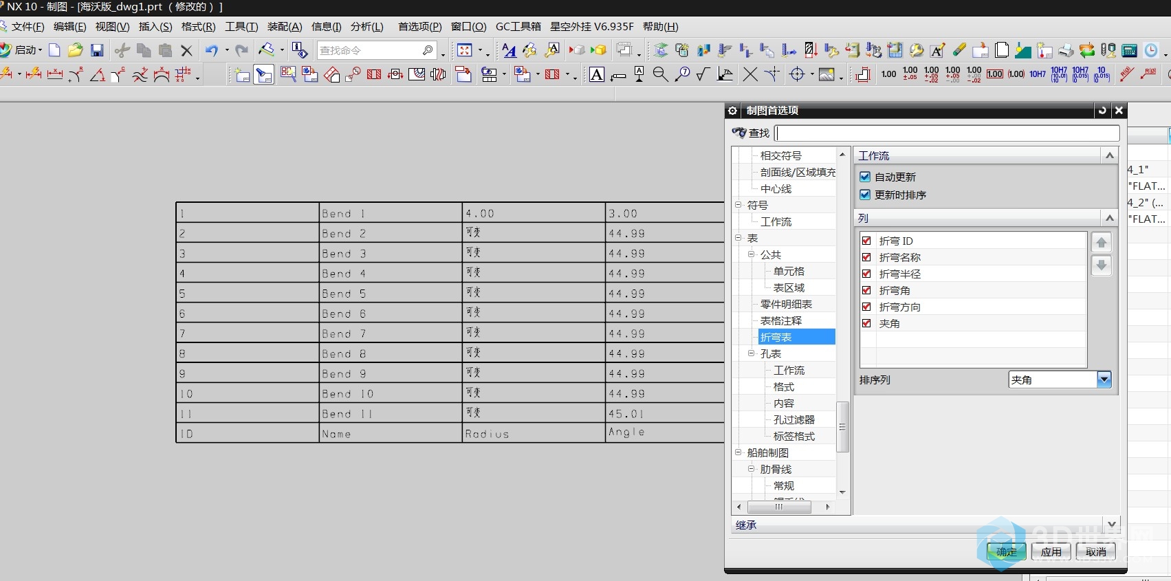Click the Delete X icon
Screen dimensions: 1171x581
(186, 50)
